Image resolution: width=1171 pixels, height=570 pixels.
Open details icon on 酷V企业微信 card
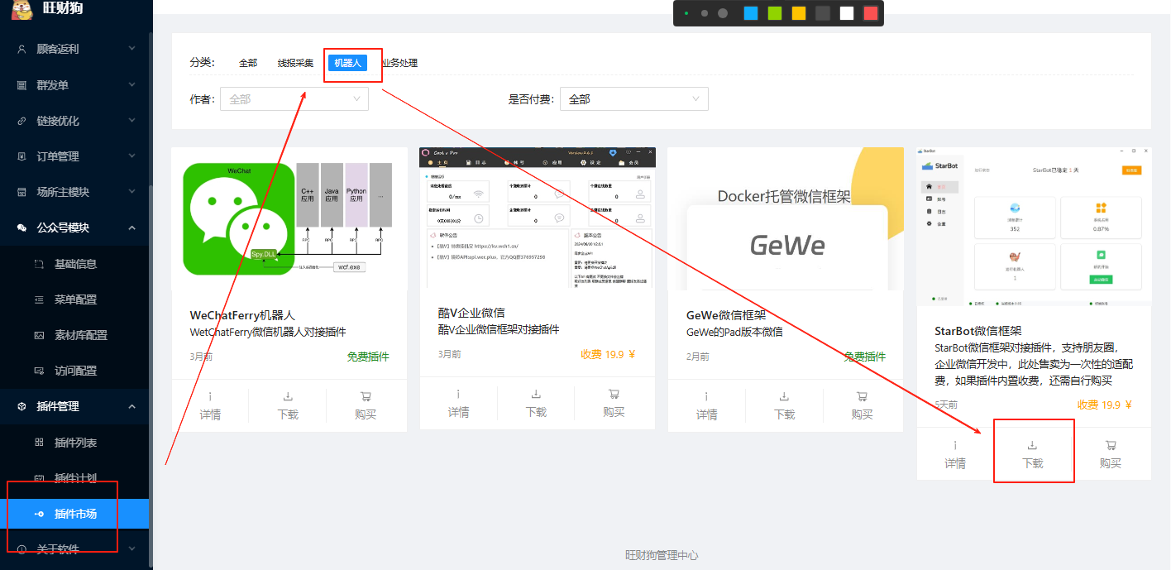458,394
